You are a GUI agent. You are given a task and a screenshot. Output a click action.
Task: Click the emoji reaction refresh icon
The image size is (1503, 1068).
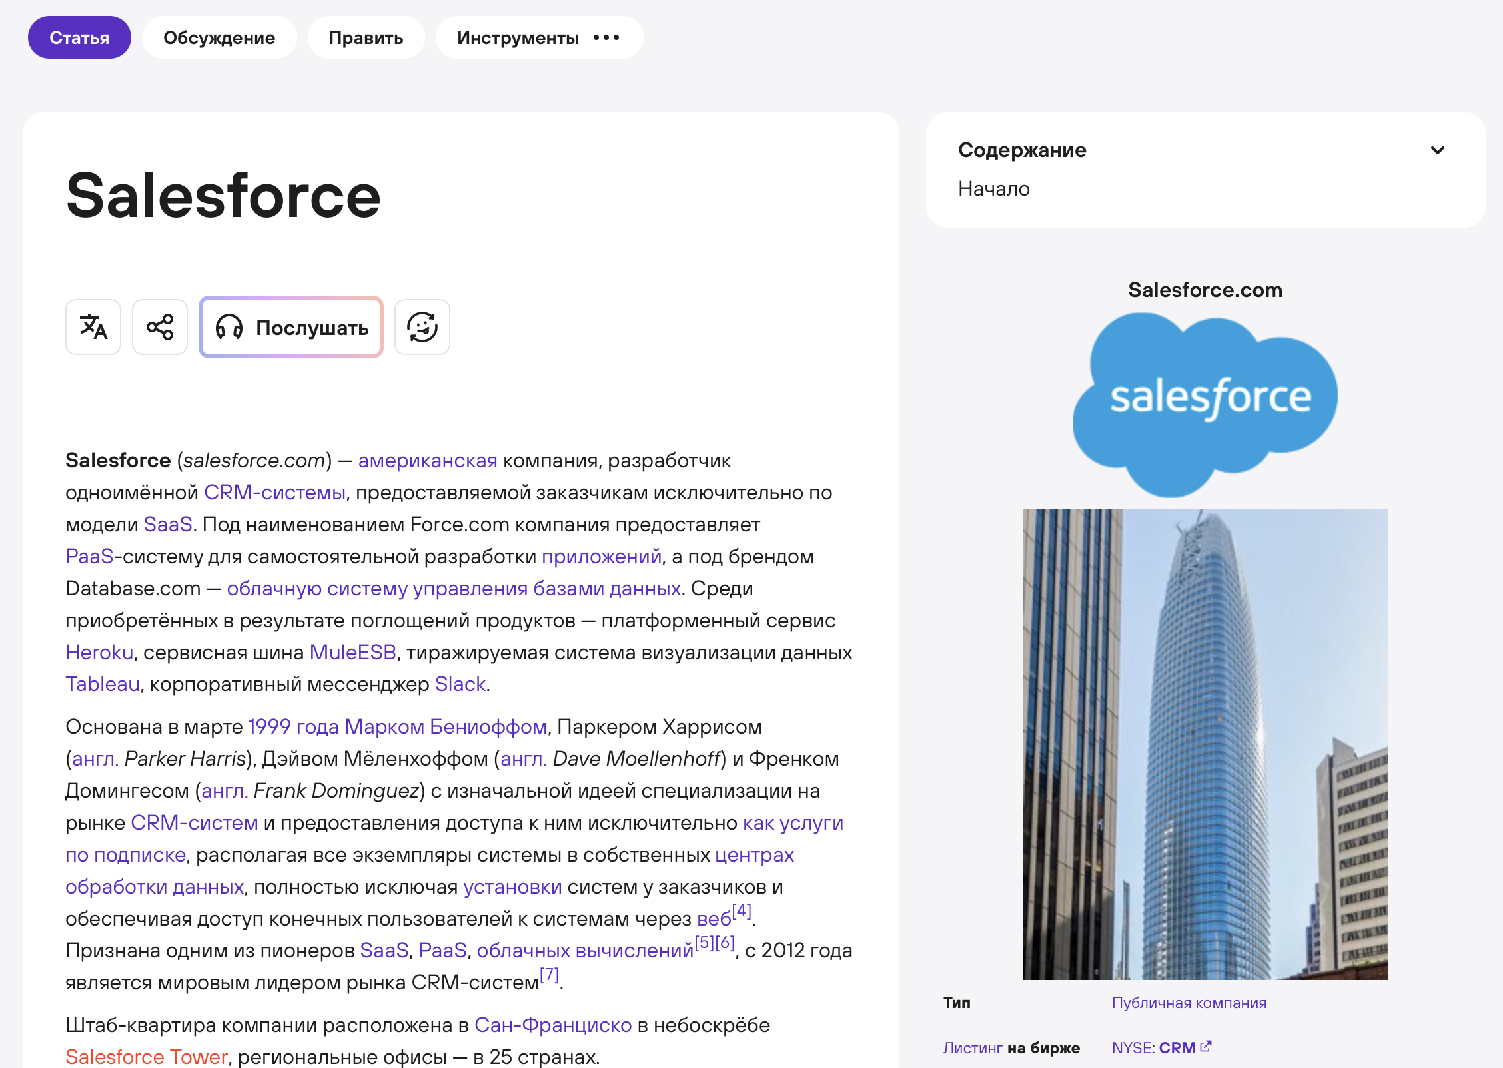pos(422,327)
